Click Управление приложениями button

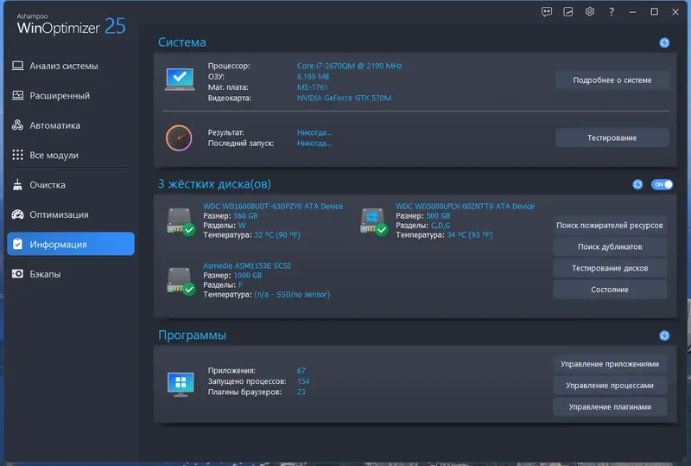click(610, 364)
